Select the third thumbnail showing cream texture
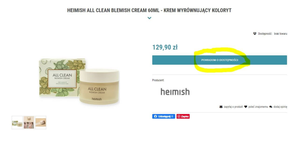Screen dimensions: 298x141 (41, 123)
